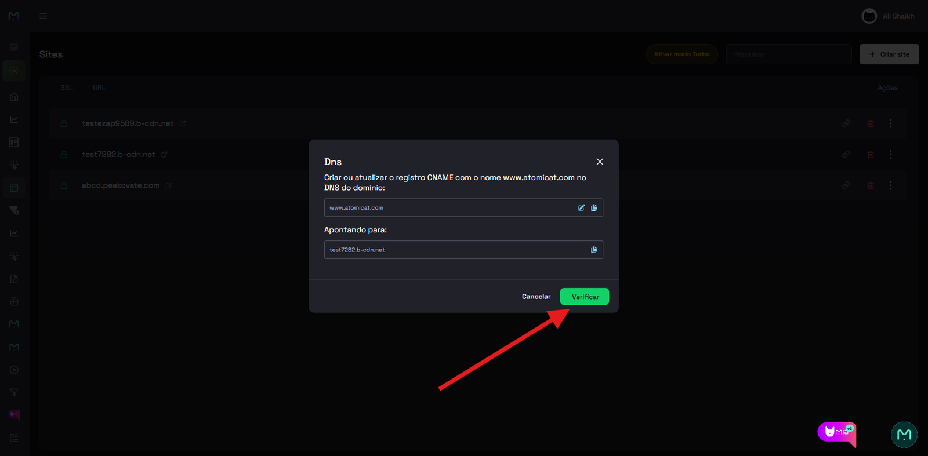Screen dimensions: 928x456
Task: Click the www.atomicat.com input field
Action: coord(463,207)
